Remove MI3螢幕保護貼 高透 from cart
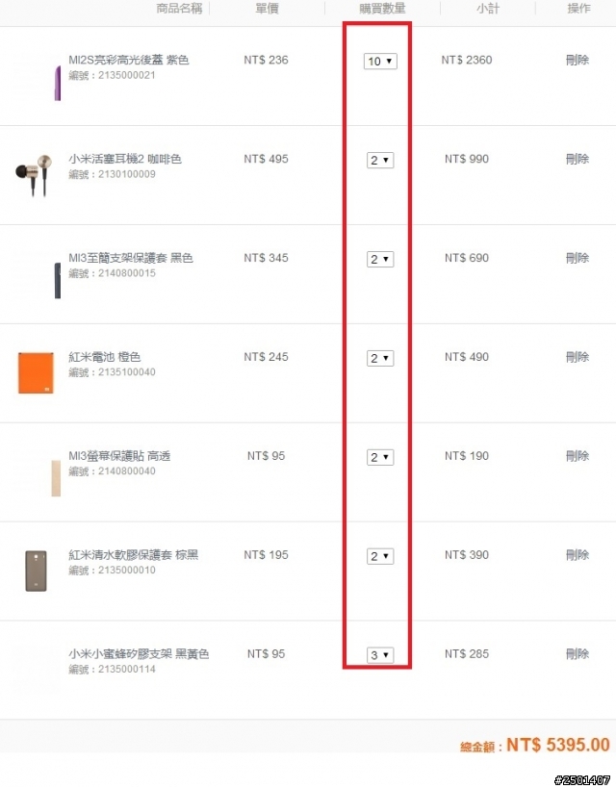Viewport: 616px width, 788px height. pyautogui.click(x=577, y=456)
